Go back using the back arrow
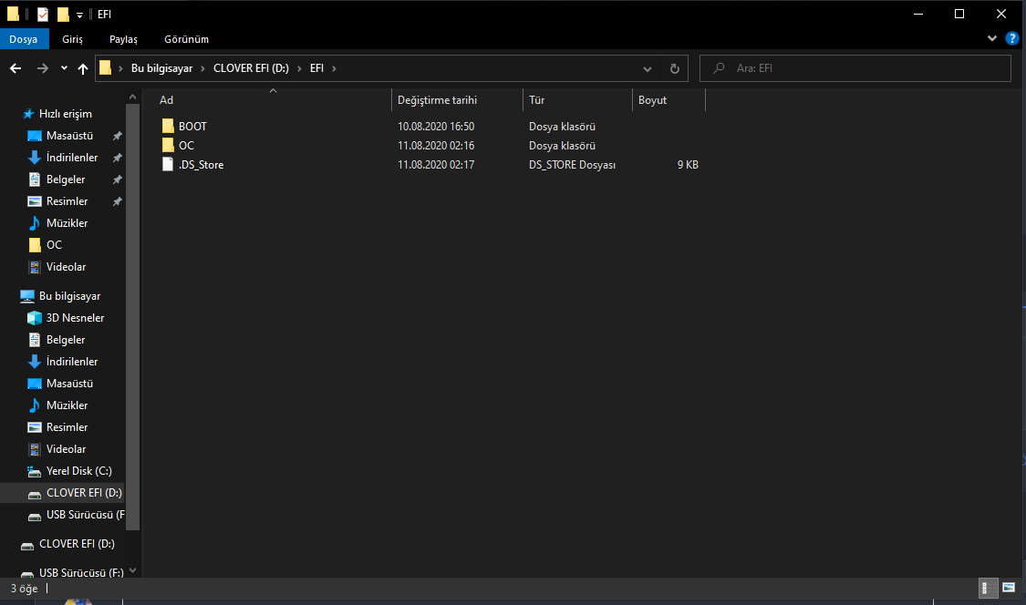This screenshot has height=605, width=1026. [x=15, y=67]
